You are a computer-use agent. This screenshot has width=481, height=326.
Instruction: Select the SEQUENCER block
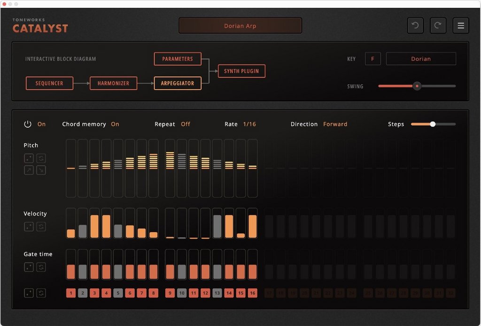pyautogui.click(x=49, y=83)
